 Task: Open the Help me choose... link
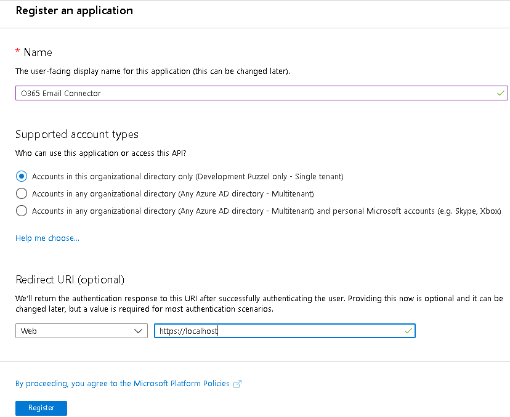[47, 238]
